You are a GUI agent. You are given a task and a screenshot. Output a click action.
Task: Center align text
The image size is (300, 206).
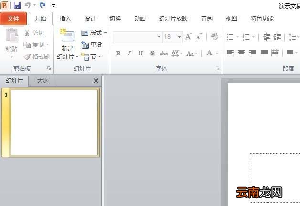(241, 53)
